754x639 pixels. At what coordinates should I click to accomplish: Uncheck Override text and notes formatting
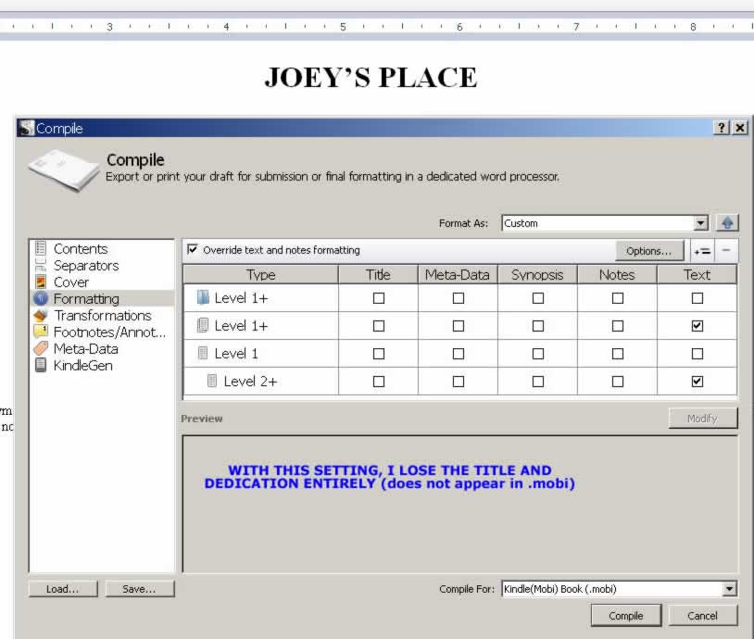(192, 250)
